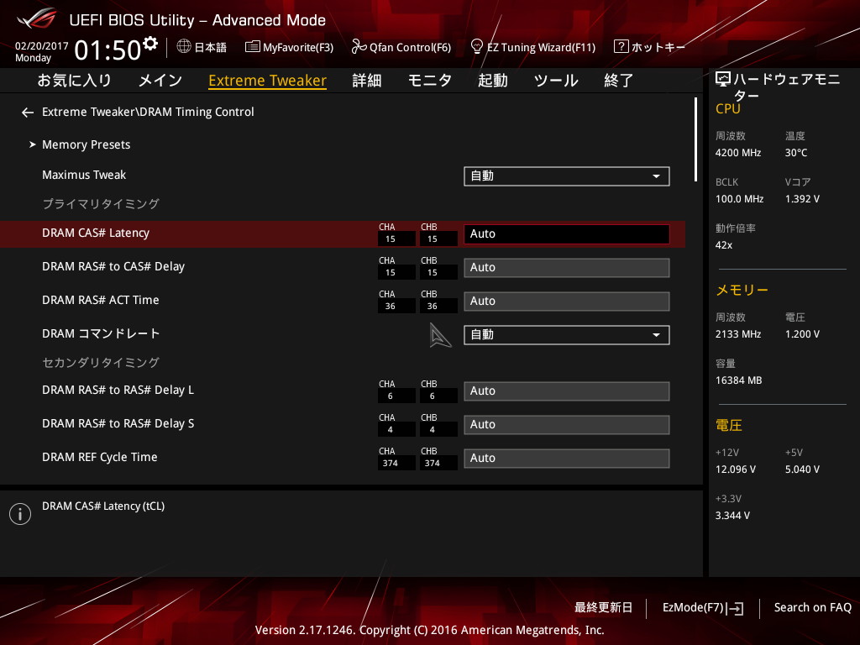Open the DRAM コマンドレート dropdown
This screenshot has width=860, height=645.
[x=567, y=334]
